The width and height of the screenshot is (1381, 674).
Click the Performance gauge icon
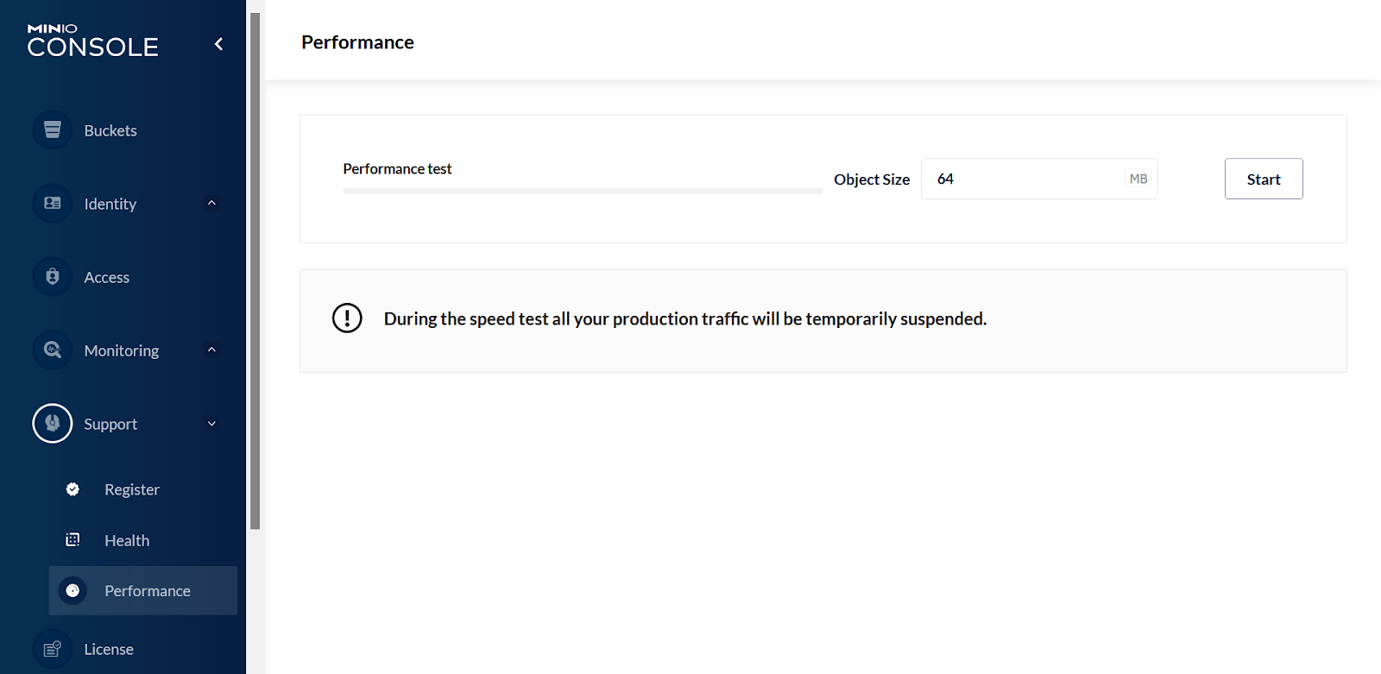[x=73, y=591]
